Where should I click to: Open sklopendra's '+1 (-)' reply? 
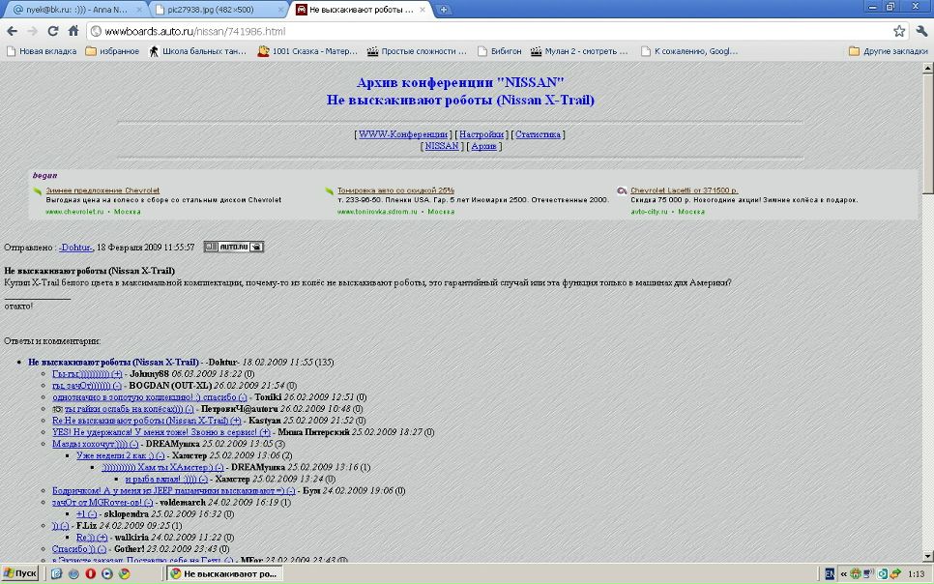tap(86, 514)
